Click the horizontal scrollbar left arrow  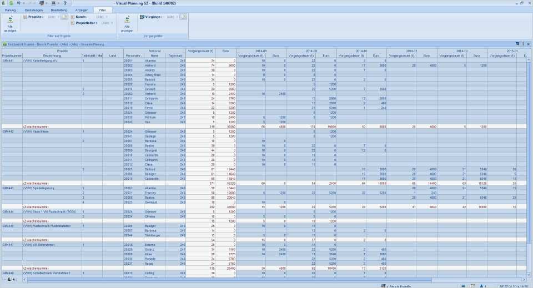click(24, 280)
